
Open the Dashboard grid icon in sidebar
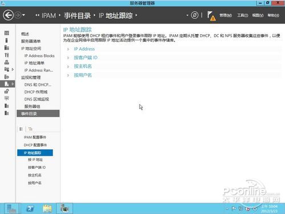(7, 33)
